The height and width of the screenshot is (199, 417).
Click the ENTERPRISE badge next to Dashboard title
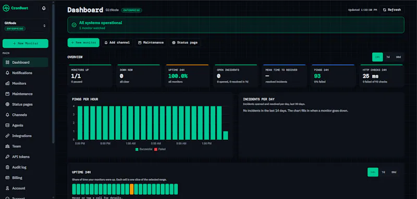pos(132,10)
